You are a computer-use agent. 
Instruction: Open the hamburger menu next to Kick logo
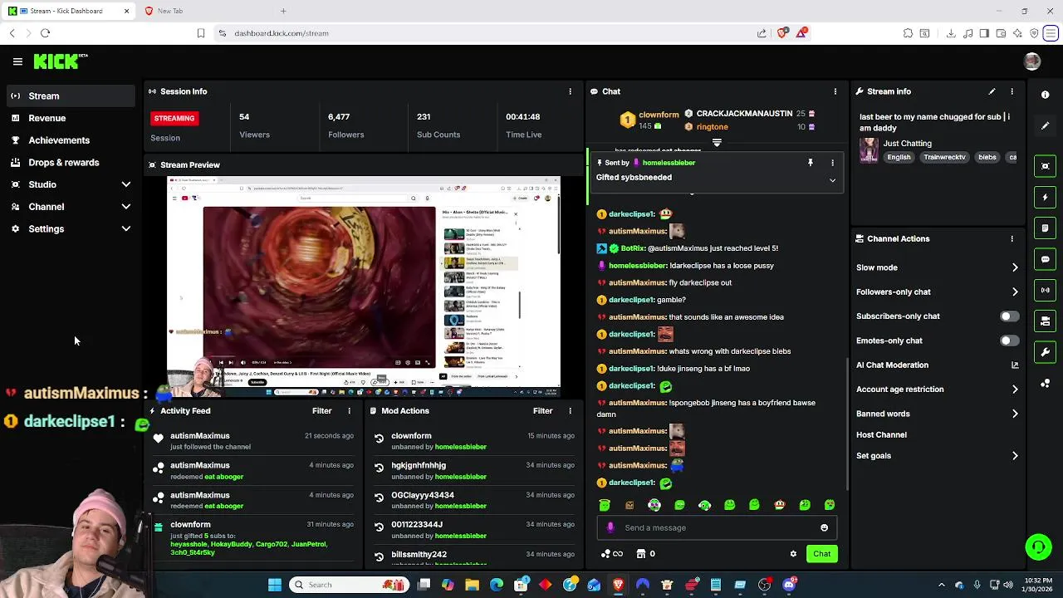tap(17, 61)
